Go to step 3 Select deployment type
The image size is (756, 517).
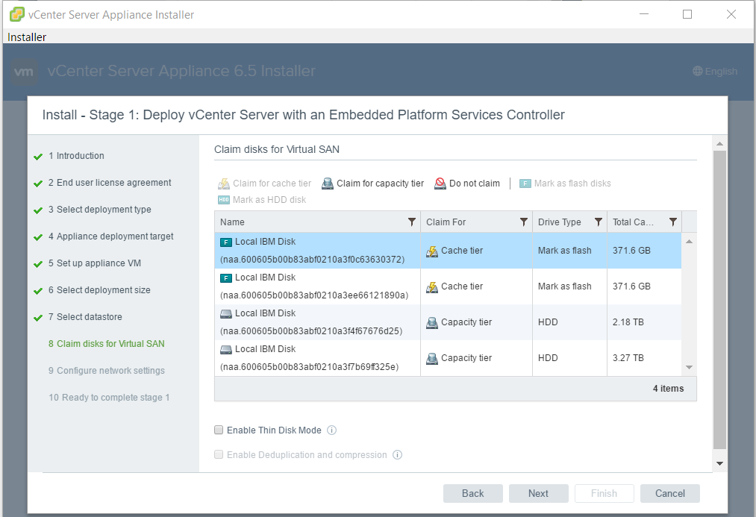click(x=99, y=210)
